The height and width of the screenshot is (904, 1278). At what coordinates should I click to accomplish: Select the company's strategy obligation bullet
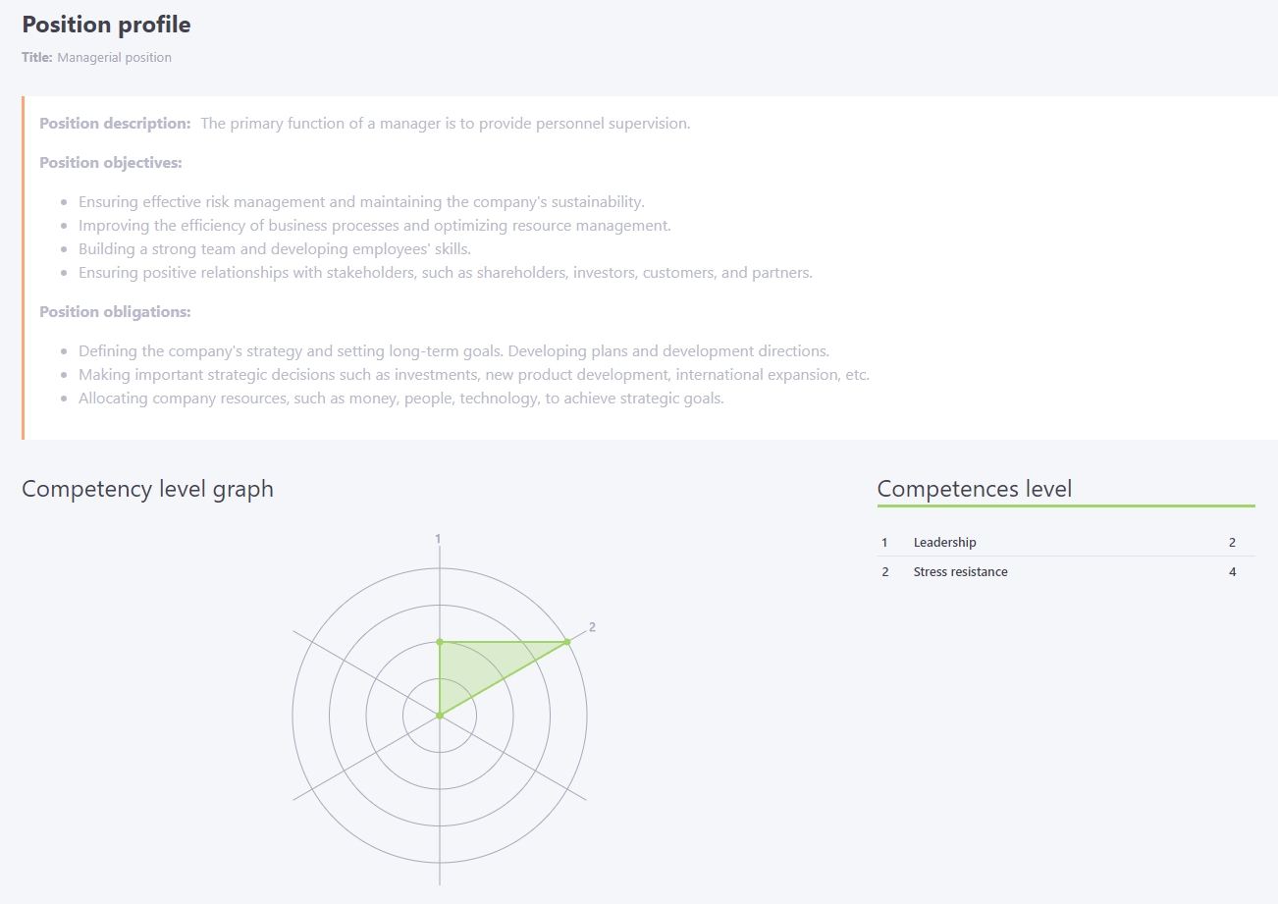pos(453,351)
